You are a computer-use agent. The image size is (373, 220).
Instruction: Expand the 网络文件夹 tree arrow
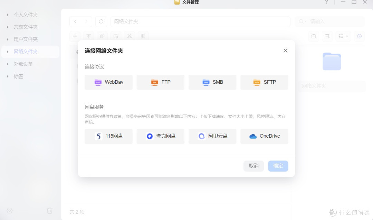click(x=8, y=52)
